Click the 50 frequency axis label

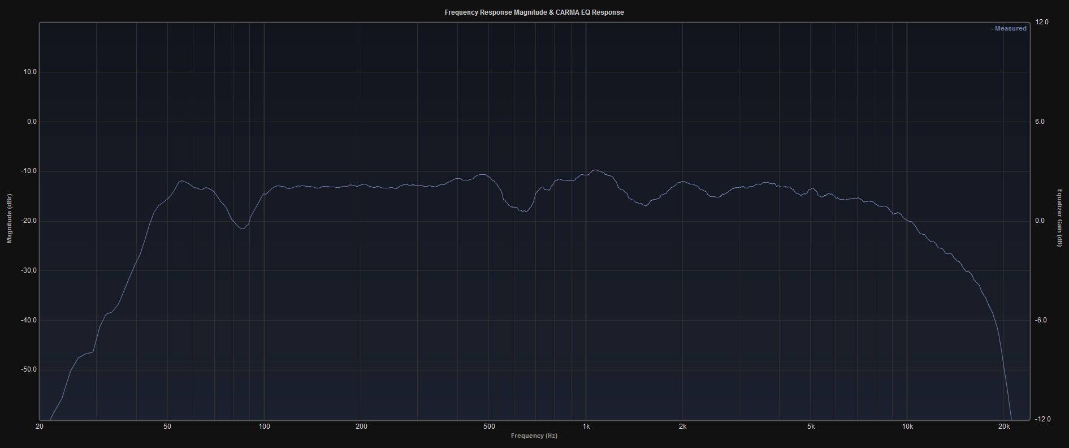click(167, 427)
